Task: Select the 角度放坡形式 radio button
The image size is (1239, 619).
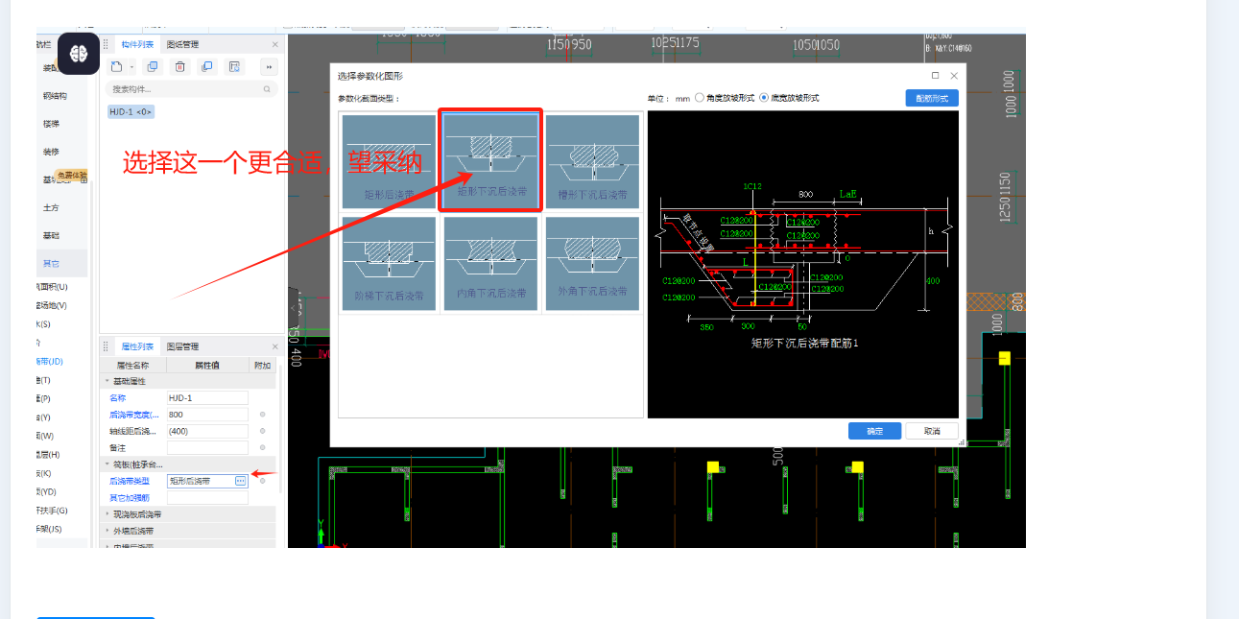Action: point(700,98)
